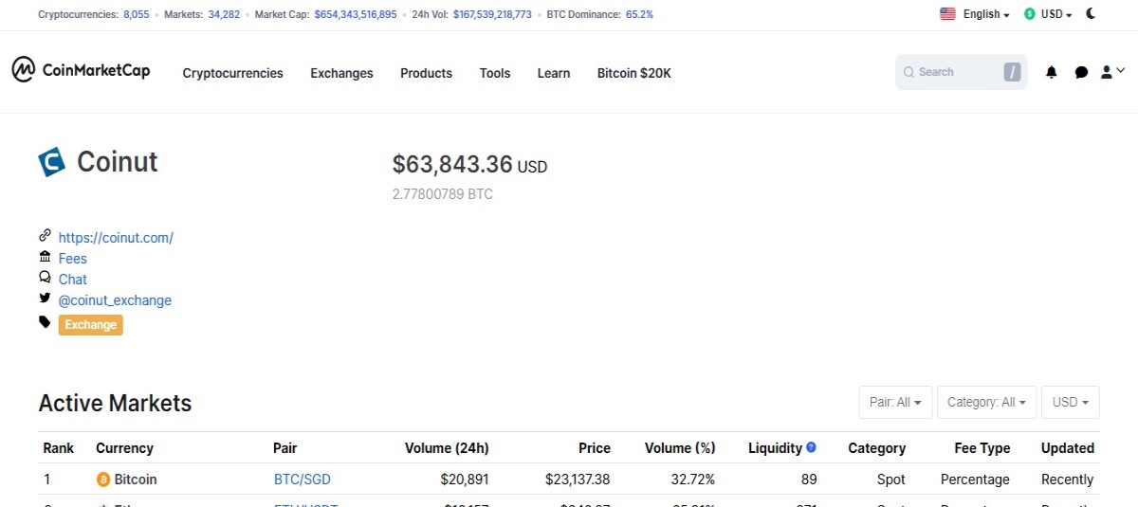
Task: Open the @coinut_exchange Twitter link
Action: point(115,300)
